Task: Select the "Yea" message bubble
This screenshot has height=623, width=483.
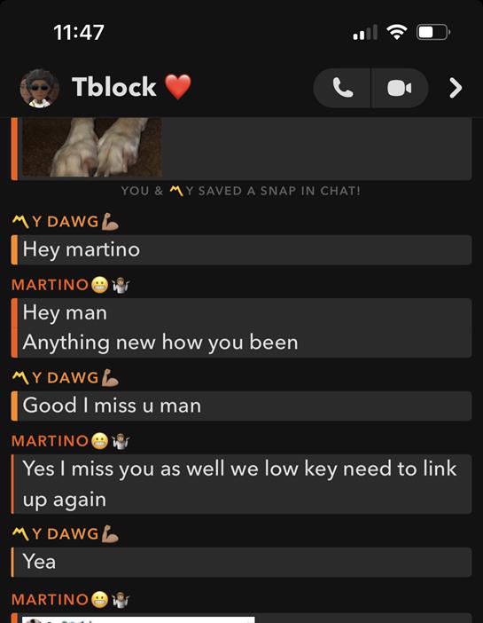Action: click(241, 562)
